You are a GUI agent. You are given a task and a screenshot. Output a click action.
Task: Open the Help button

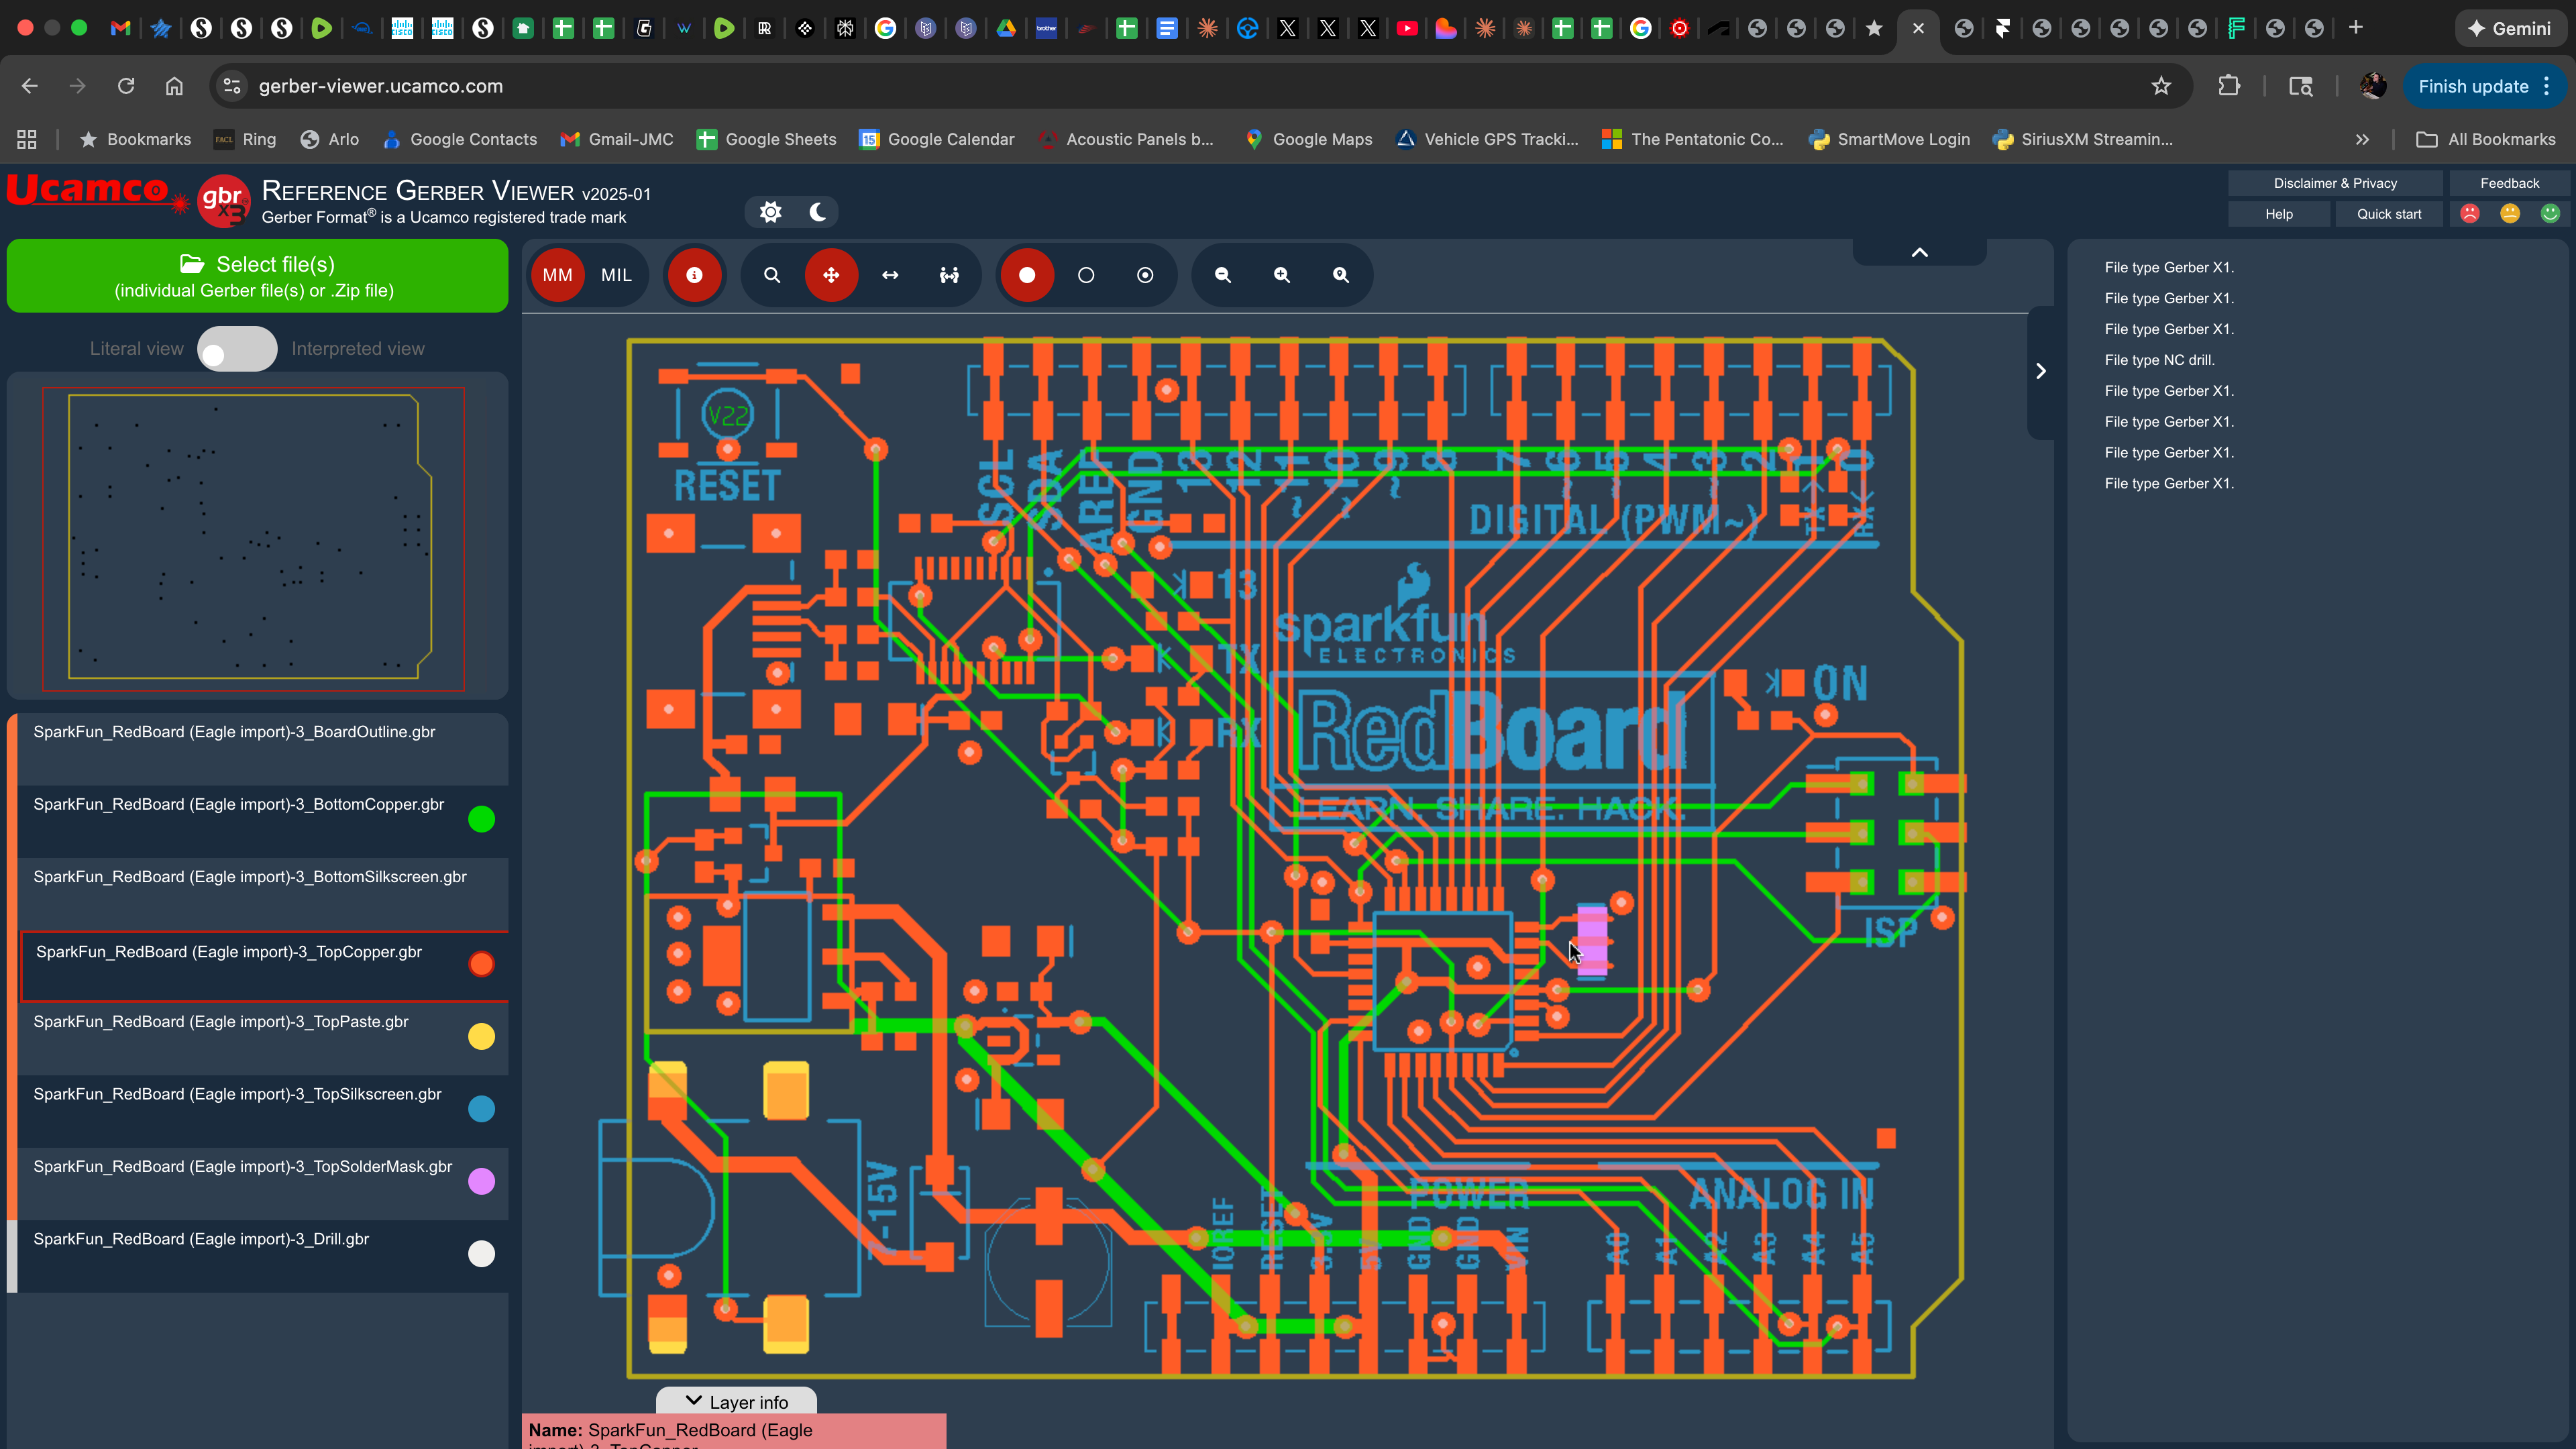pos(2279,214)
